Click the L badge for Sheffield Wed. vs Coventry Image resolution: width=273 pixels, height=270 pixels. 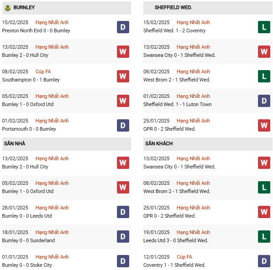264,27
